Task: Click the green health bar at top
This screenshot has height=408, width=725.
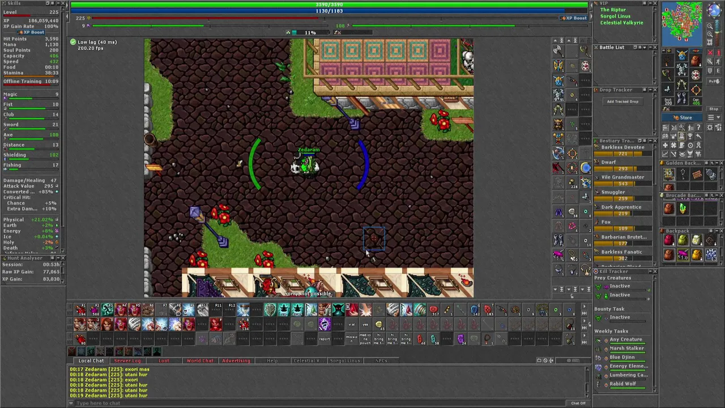Action: 329,5
